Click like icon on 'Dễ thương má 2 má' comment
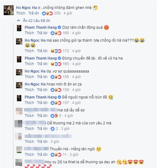The image size is (157, 168). [52, 129]
